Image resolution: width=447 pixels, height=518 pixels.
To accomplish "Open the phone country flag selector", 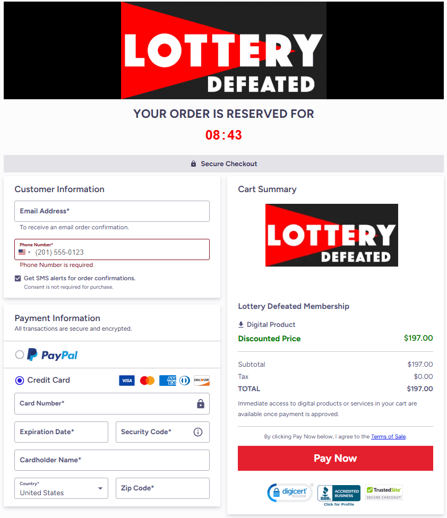I will click(24, 251).
